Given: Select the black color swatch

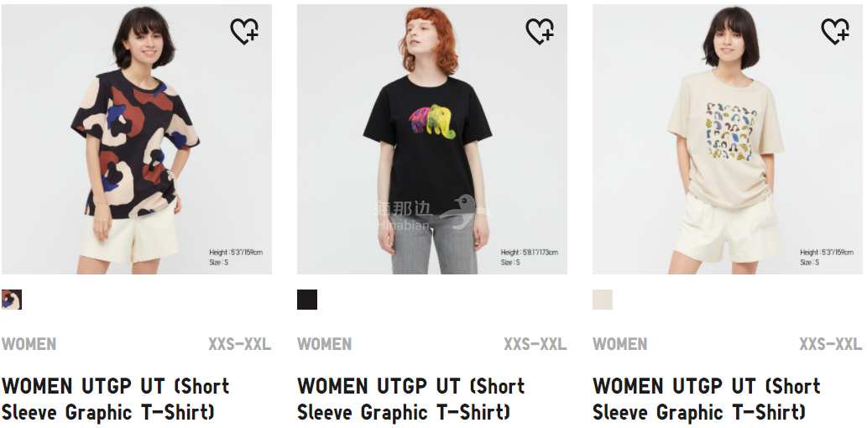Looking at the screenshot, I should point(307,300).
